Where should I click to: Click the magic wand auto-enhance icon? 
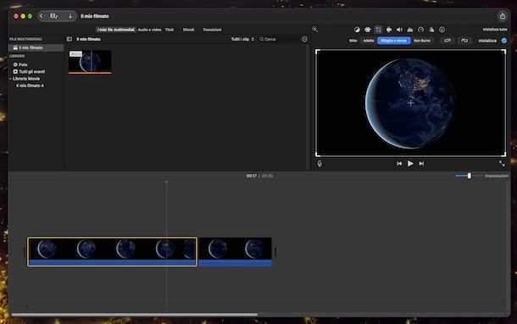point(315,30)
